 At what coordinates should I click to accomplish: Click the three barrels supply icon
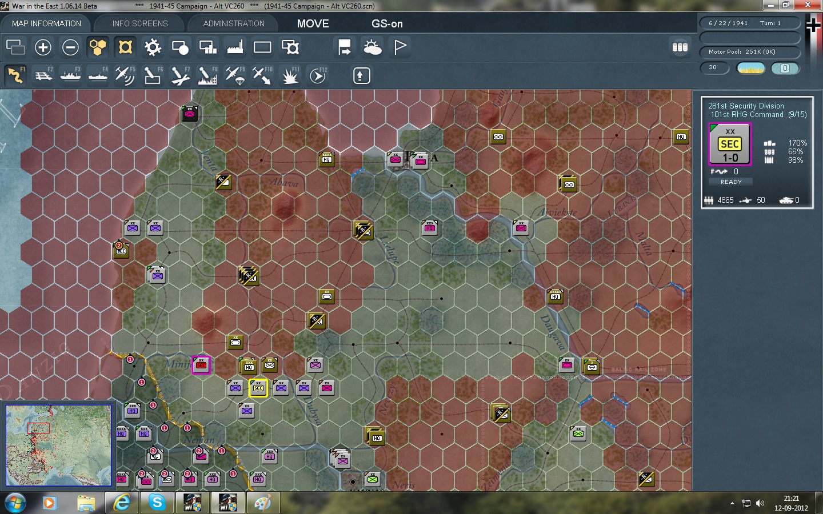tap(680, 47)
